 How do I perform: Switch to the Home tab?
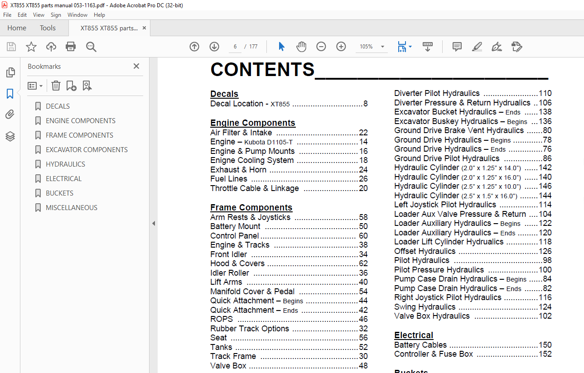(x=17, y=28)
